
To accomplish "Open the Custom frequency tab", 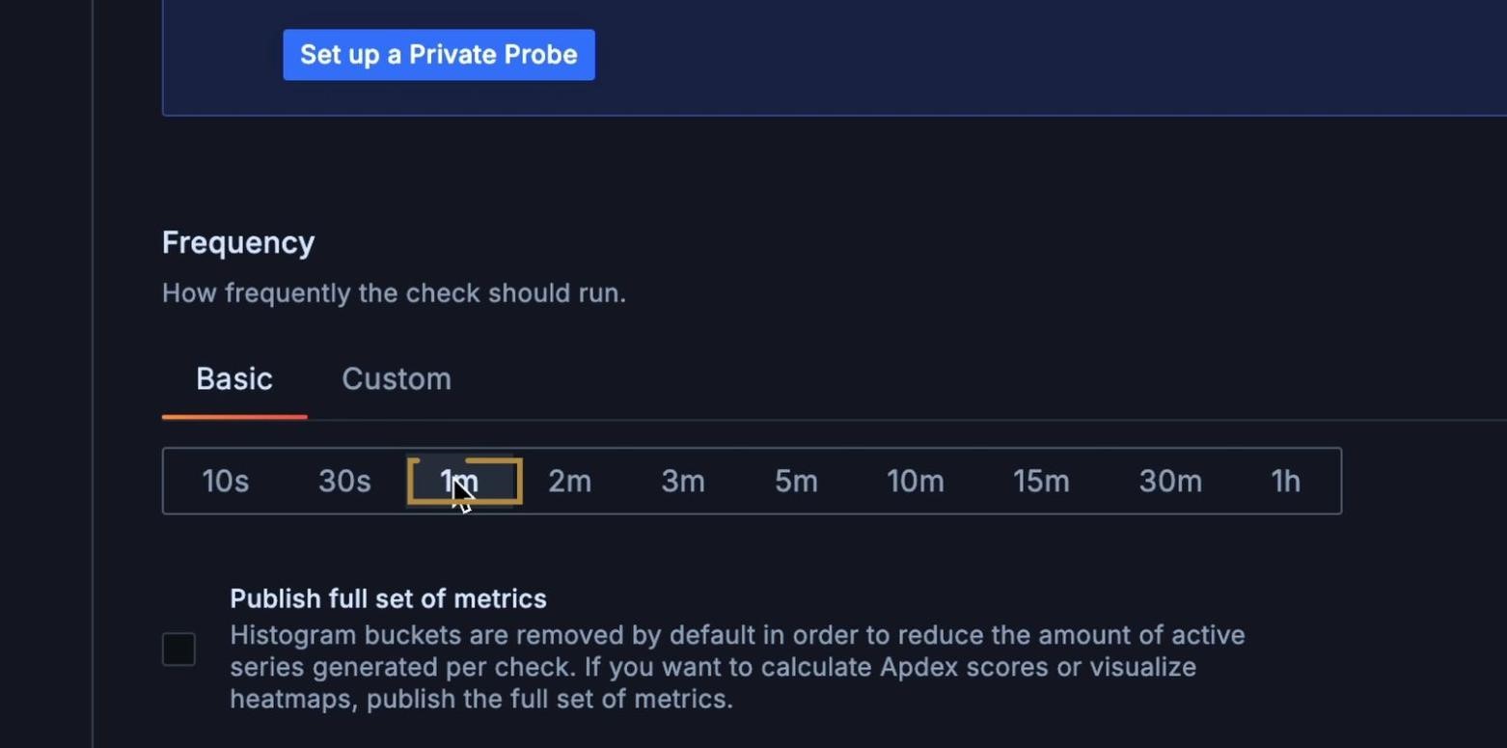I will 397,379.
